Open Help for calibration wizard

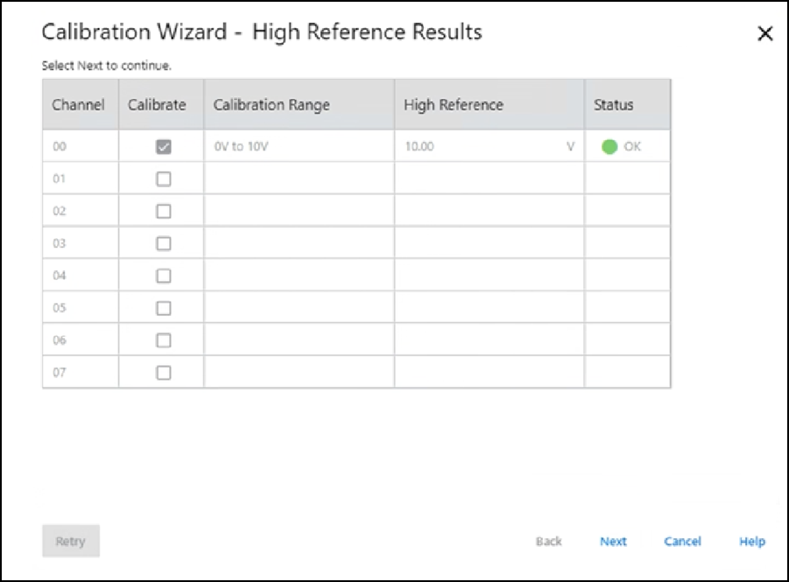[752, 542]
